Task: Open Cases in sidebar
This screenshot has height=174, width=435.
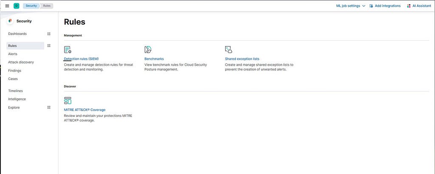Action: click(13, 79)
